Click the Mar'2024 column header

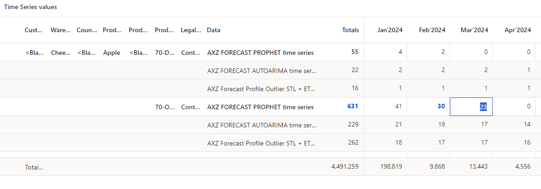[x=474, y=30]
